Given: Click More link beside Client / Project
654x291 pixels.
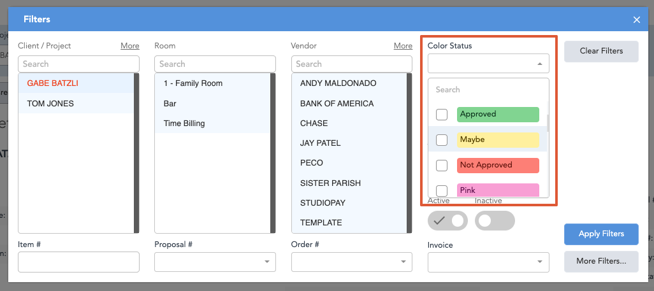Looking at the screenshot, I should [x=130, y=46].
